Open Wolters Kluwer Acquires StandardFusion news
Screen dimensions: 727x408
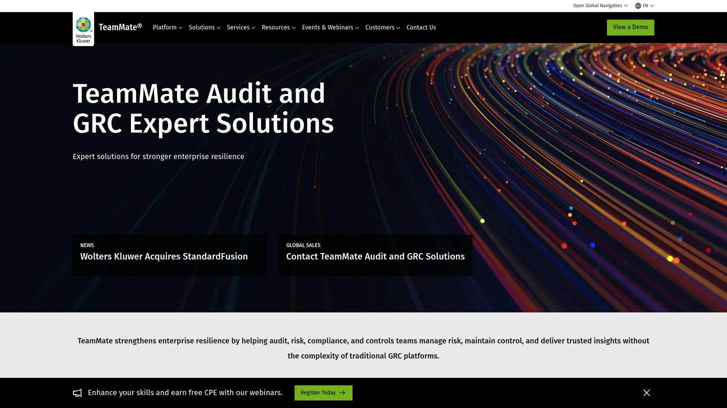(x=170, y=255)
